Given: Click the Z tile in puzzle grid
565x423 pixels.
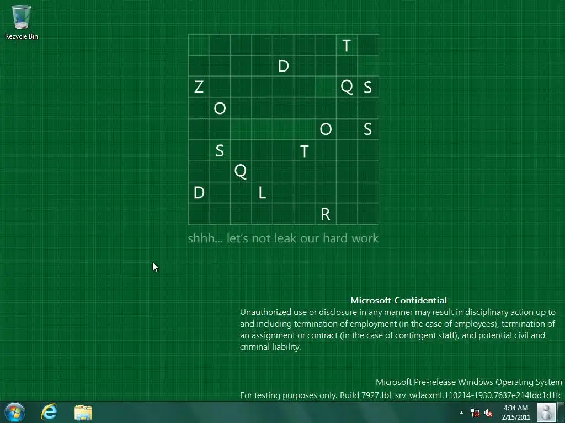Looking at the screenshot, I should click(x=199, y=86).
